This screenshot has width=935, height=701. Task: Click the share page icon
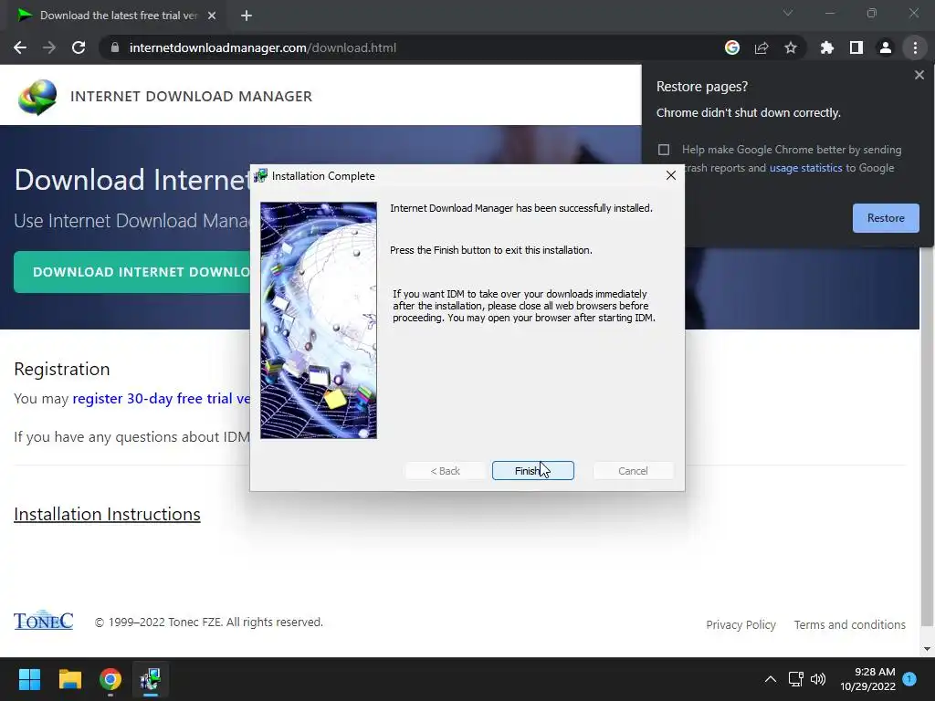click(x=761, y=47)
